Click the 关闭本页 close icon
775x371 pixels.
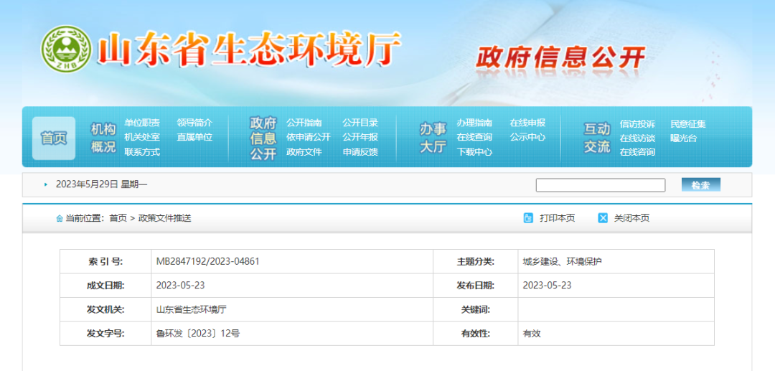click(x=603, y=218)
